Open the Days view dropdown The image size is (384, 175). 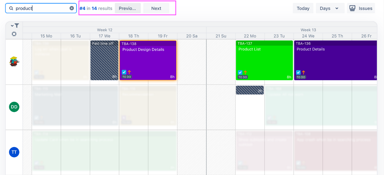330,8
